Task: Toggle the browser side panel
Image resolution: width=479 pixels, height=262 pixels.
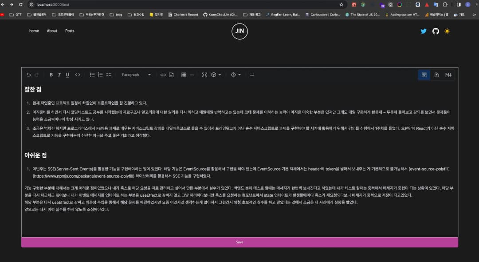Action: click(459, 4)
